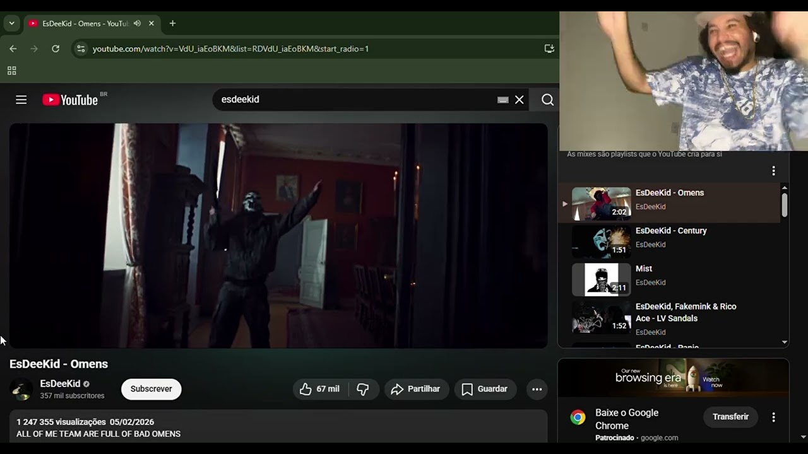Like the video (67 mil)
Viewport: 808px width, 454px height.
tap(320, 389)
